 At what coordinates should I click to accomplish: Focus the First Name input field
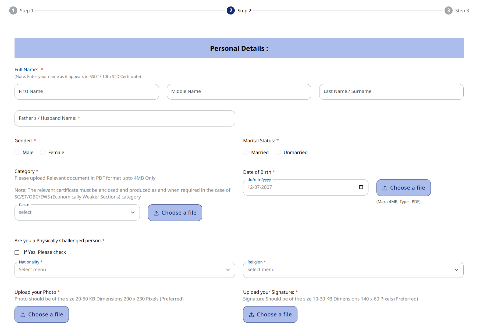tap(87, 92)
